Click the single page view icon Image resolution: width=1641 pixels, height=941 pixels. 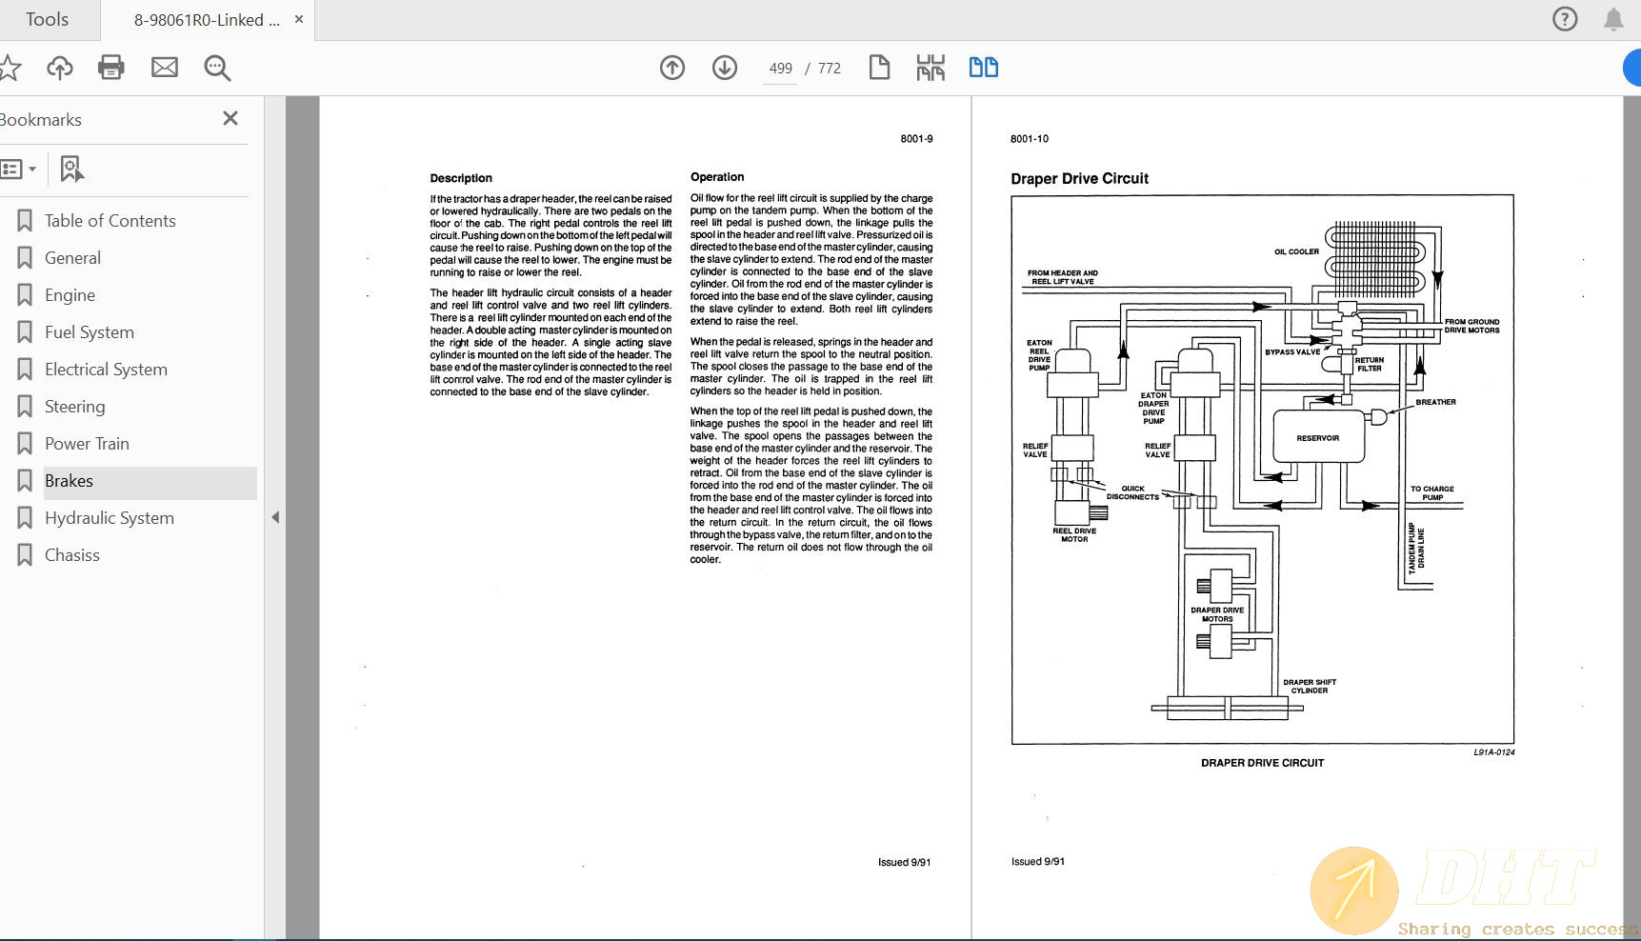(x=879, y=68)
